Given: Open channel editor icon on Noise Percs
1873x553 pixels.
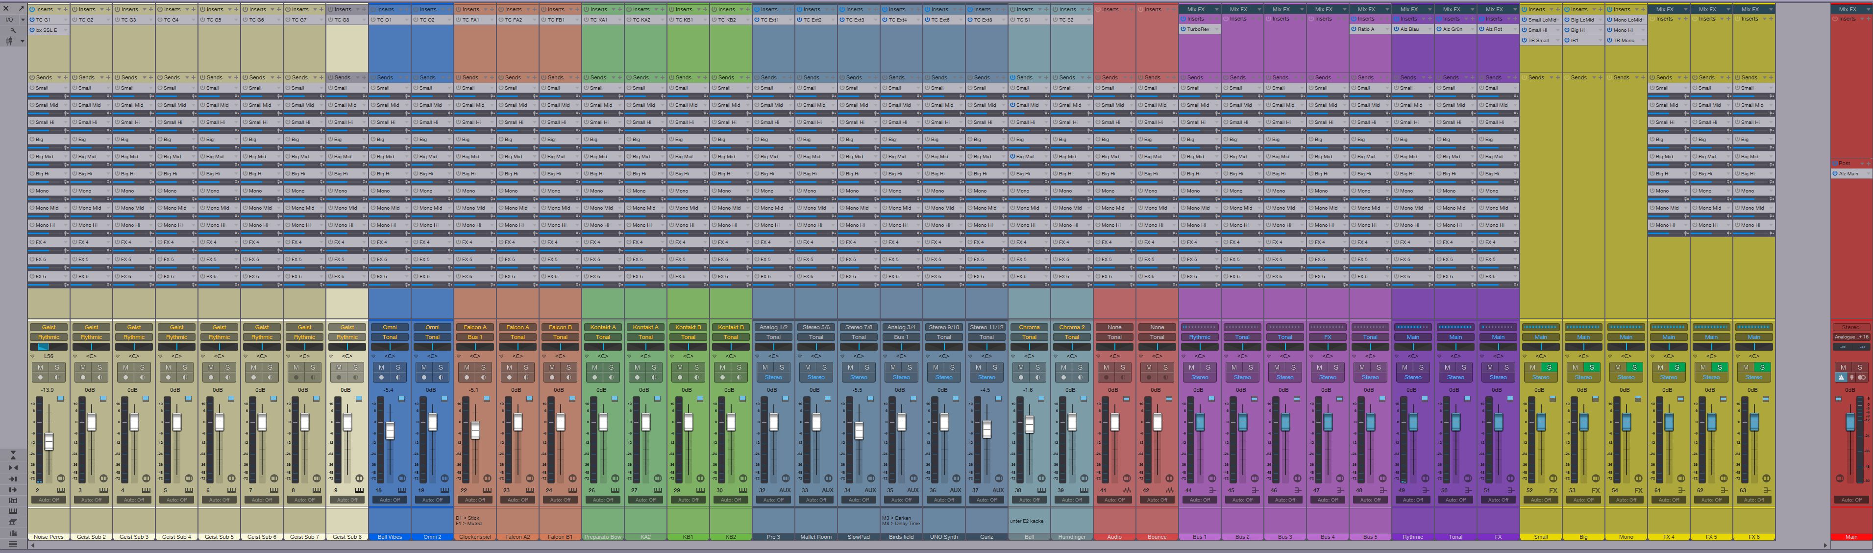Looking at the screenshot, I should click(61, 478).
